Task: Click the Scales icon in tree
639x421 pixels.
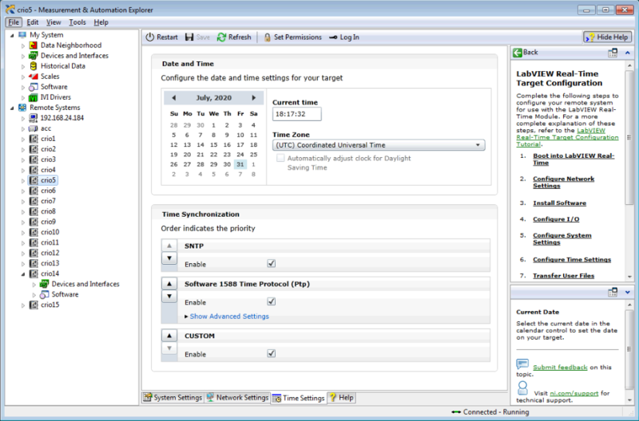Action: point(34,77)
